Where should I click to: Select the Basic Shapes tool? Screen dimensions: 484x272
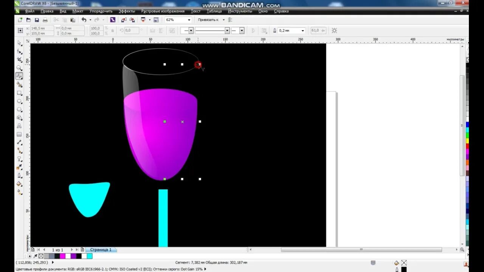point(19,118)
